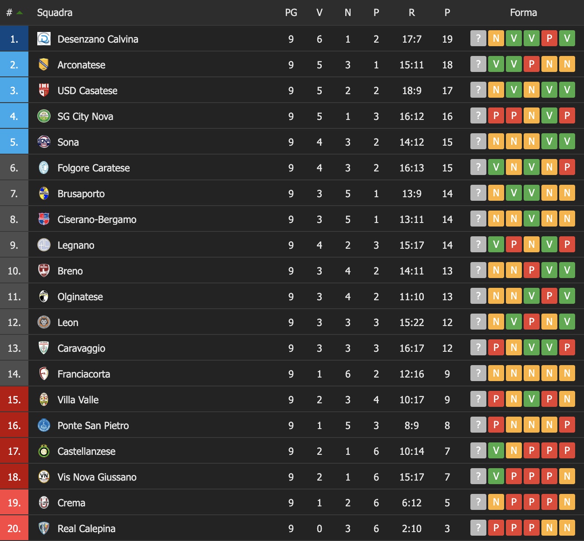Click the Real Calepina shield crest

point(43,529)
